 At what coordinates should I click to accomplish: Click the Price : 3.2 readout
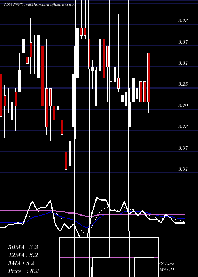coord(23,271)
